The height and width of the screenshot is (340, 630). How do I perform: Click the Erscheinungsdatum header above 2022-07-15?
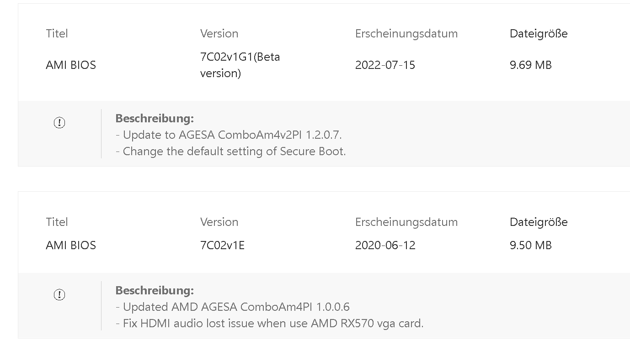click(x=406, y=33)
